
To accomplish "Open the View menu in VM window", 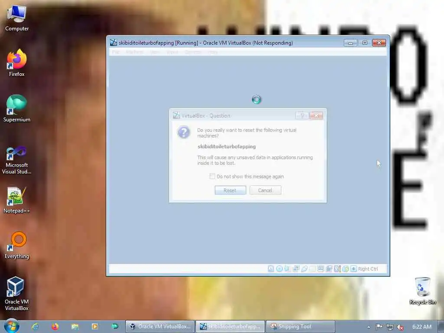I will pos(155,52).
